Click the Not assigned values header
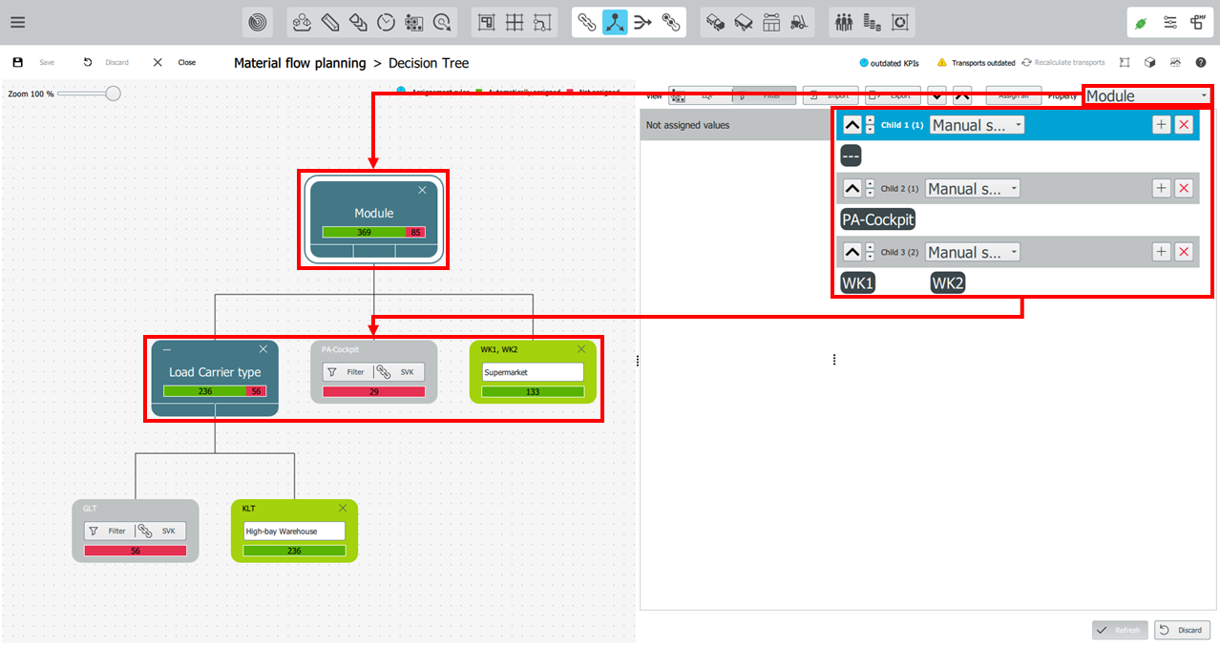Screen dimensions: 1220x646 click(735, 125)
